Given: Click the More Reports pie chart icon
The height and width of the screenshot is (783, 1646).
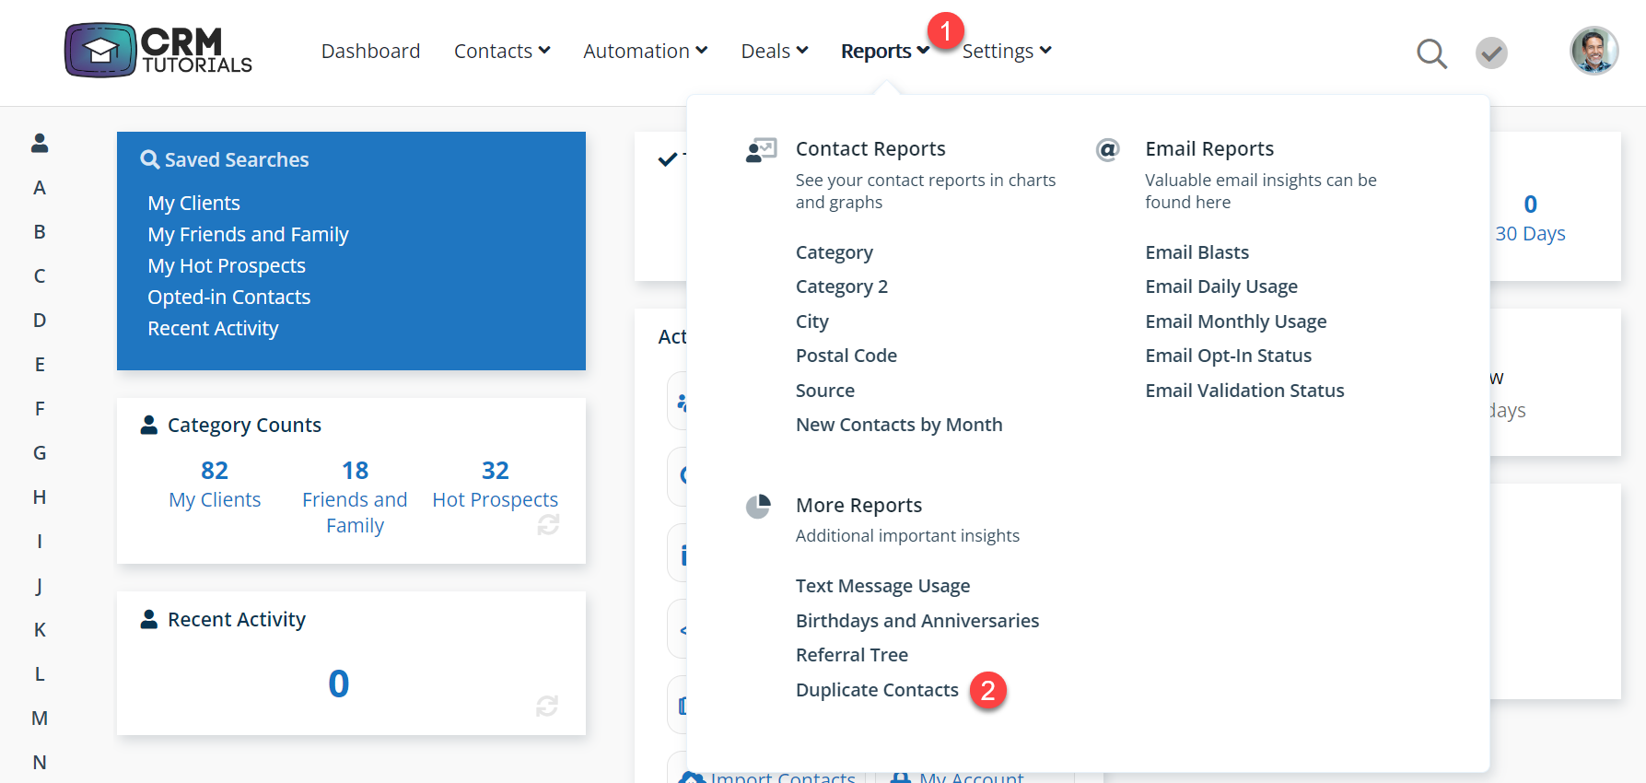Looking at the screenshot, I should coord(758,507).
